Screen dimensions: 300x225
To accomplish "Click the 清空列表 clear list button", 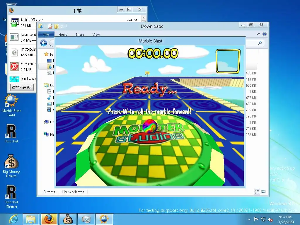I will 22,87.
